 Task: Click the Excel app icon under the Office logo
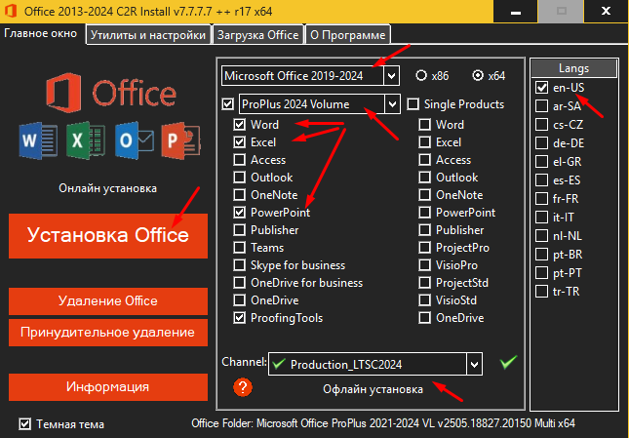tap(86, 140)
